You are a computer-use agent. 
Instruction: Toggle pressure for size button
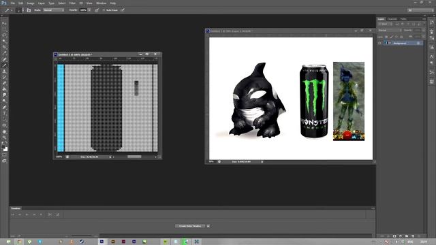(123, 10)
